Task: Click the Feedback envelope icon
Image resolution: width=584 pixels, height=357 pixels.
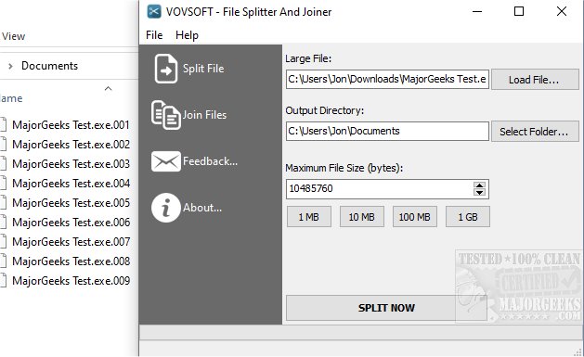Action: pos(166,161)
